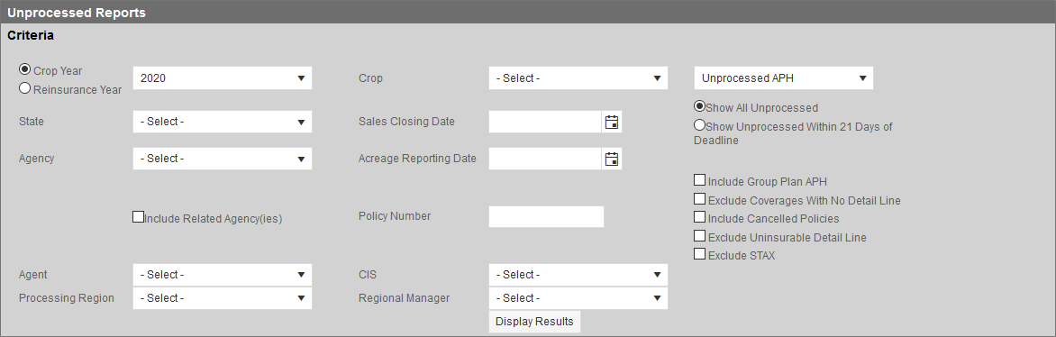Open the Regional Manager dropdown
1056x337 pixels.
click(x=578, y=298)
